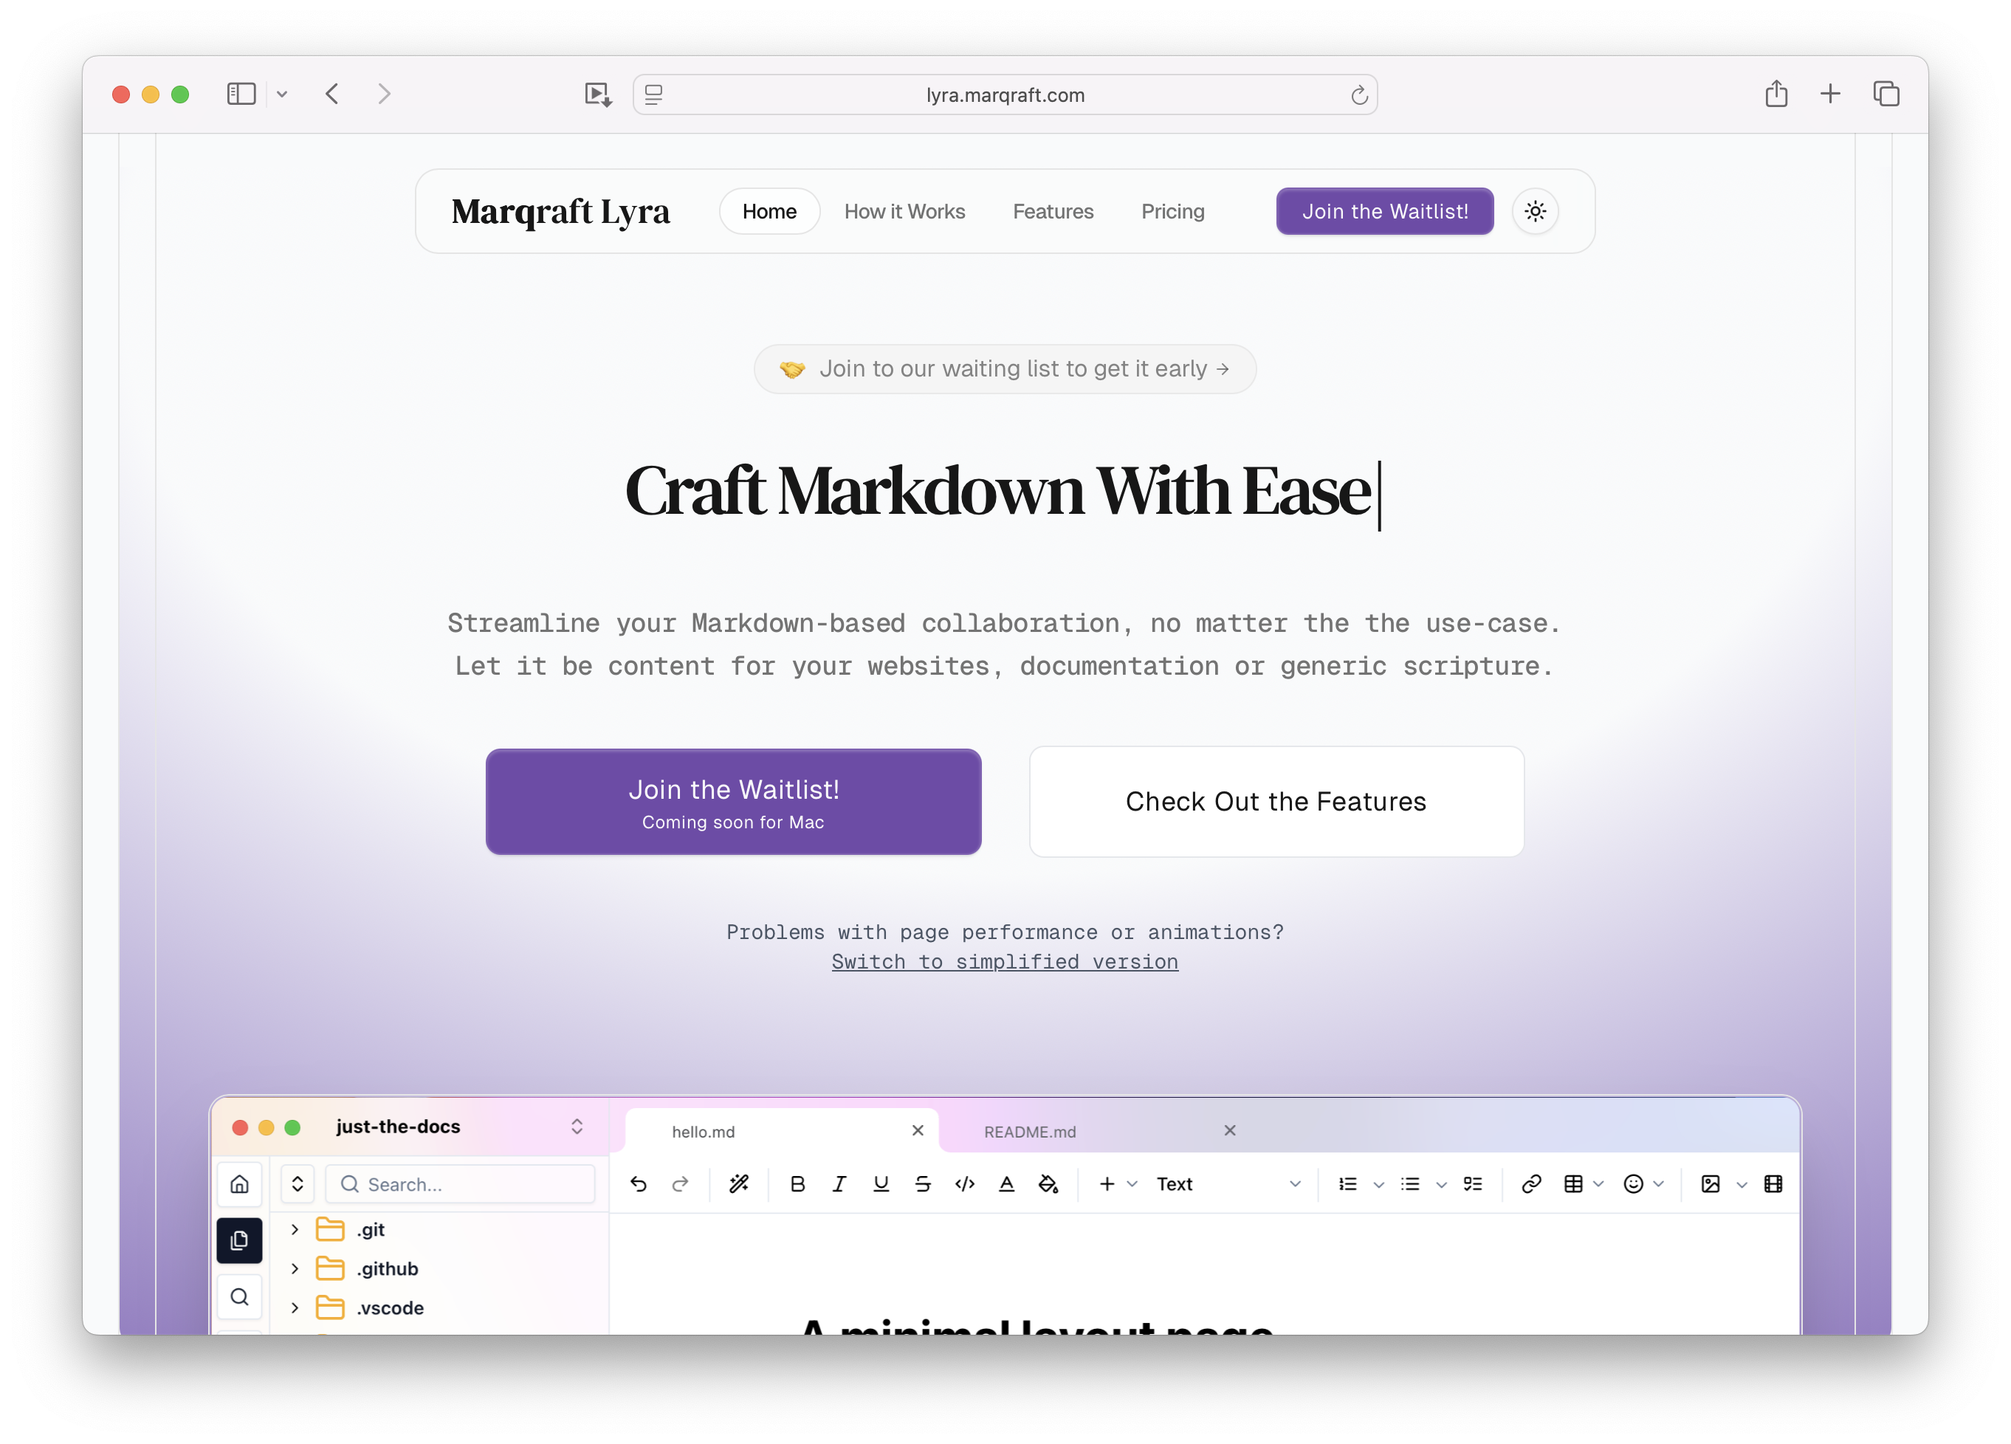Click the file Search... input field

460,1184
